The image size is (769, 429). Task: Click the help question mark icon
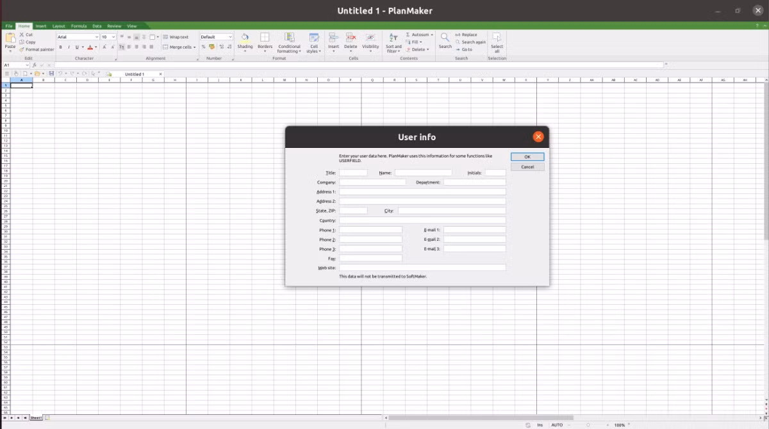point(757,26)
